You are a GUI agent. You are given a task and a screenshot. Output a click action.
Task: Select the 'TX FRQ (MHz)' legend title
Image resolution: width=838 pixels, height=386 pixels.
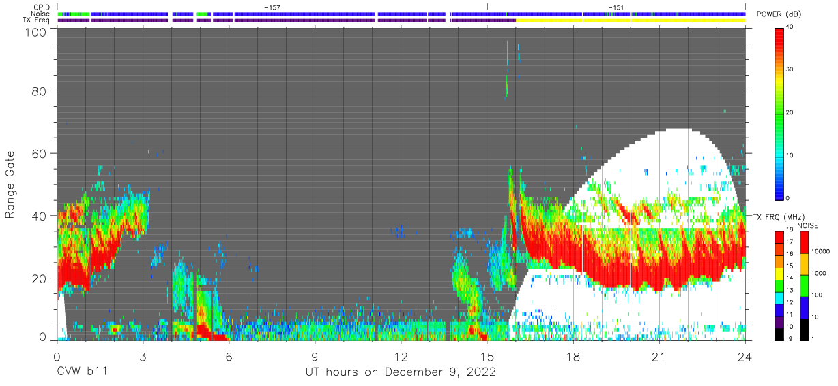click(x=781, y=217)
